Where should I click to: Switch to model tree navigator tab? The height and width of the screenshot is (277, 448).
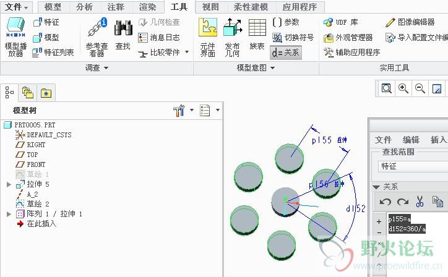click(9, 93)
